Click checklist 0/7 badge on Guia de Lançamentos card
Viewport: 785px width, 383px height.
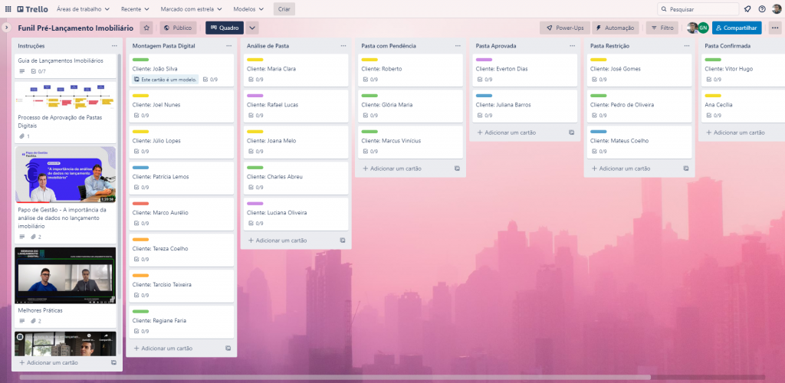[x=38, y=71]
